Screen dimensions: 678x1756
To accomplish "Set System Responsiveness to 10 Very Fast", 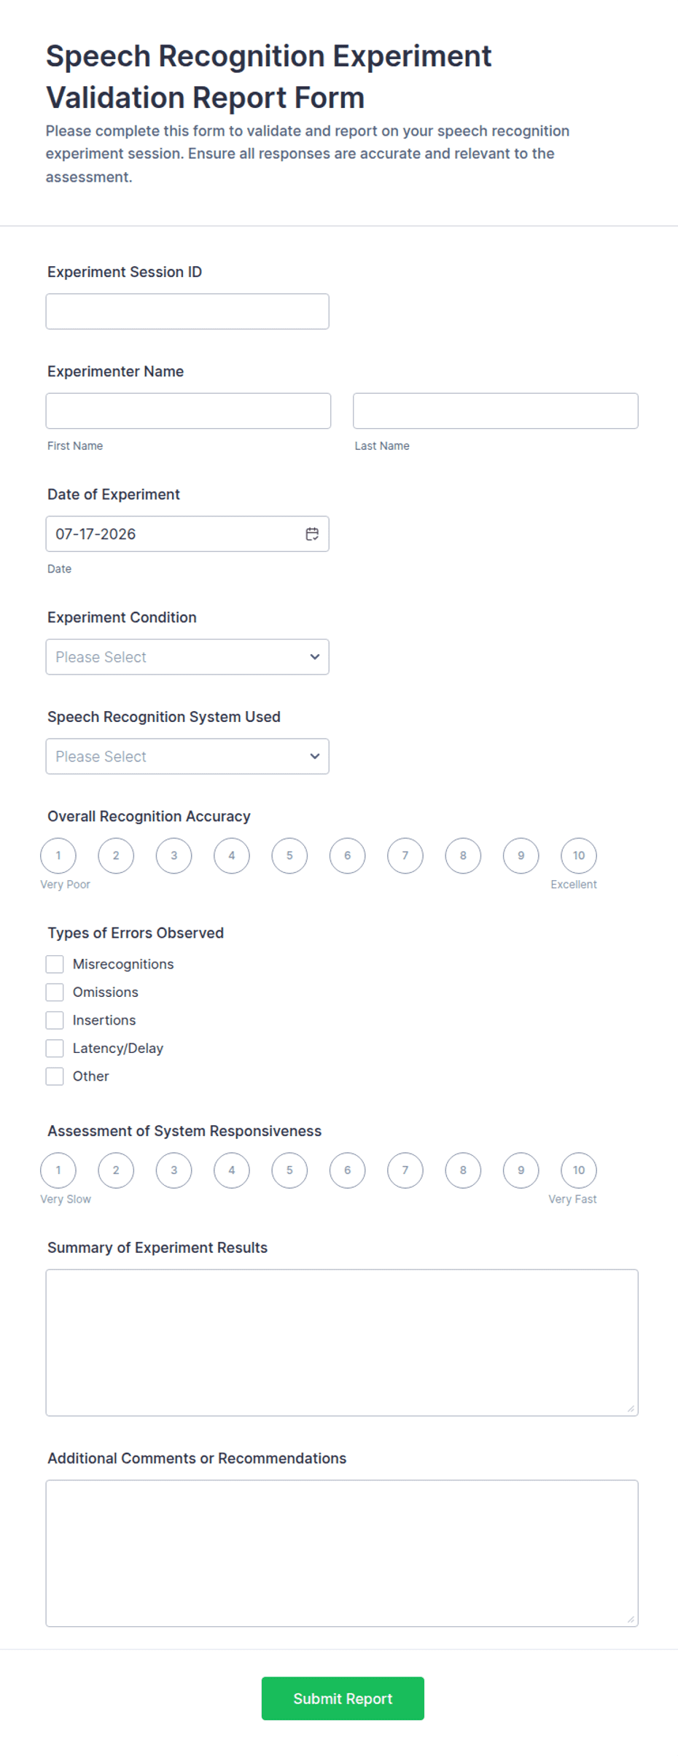I will coord(579,1170).
